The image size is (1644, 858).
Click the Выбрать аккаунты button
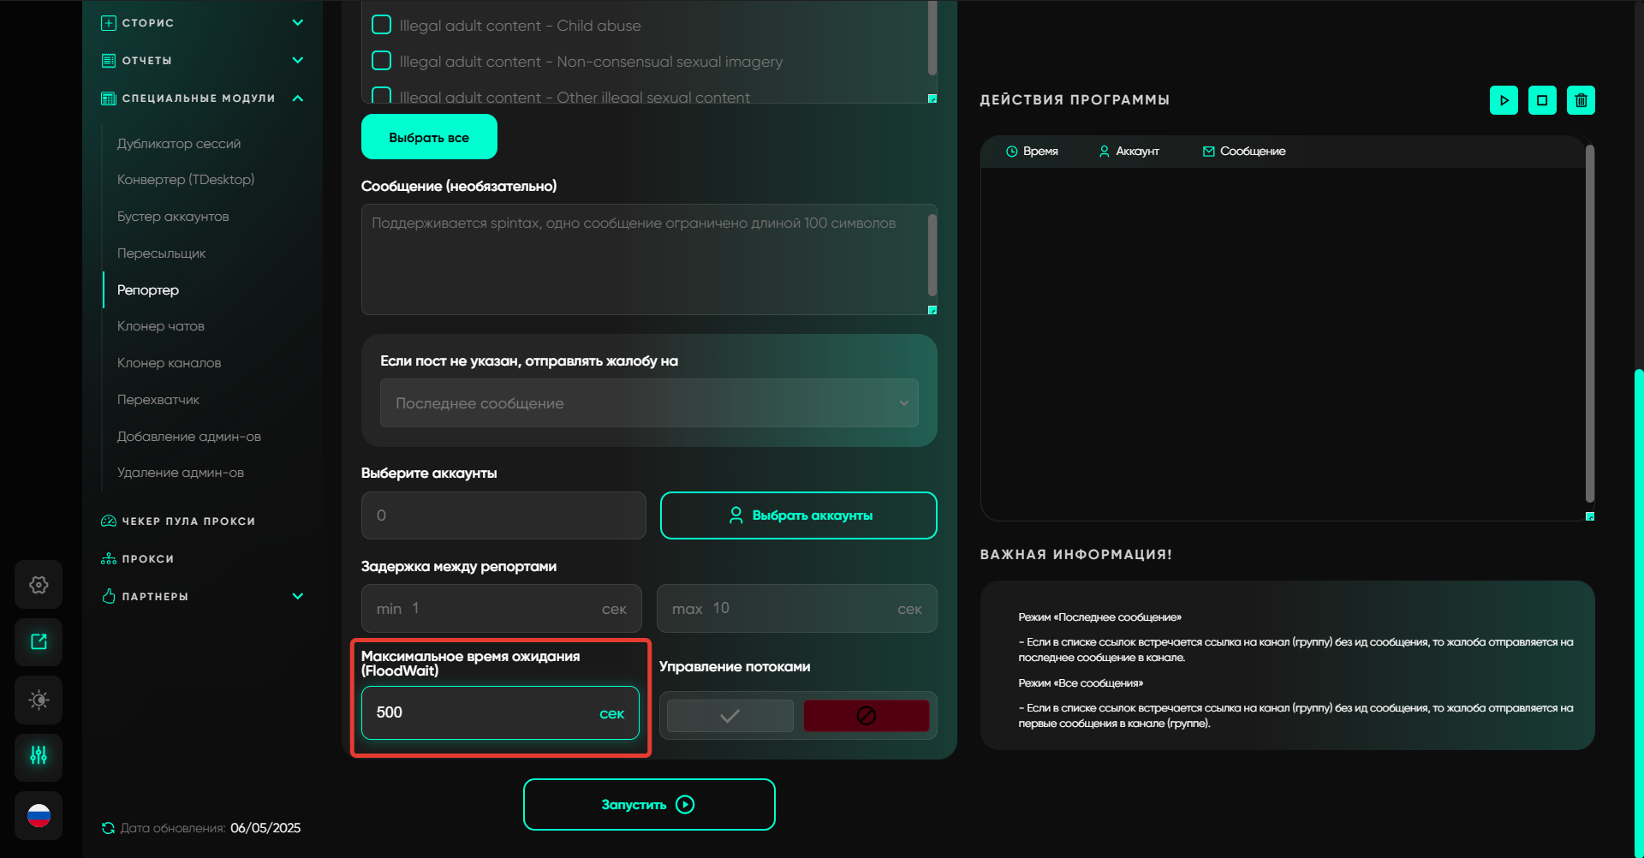tap(798, 515)
